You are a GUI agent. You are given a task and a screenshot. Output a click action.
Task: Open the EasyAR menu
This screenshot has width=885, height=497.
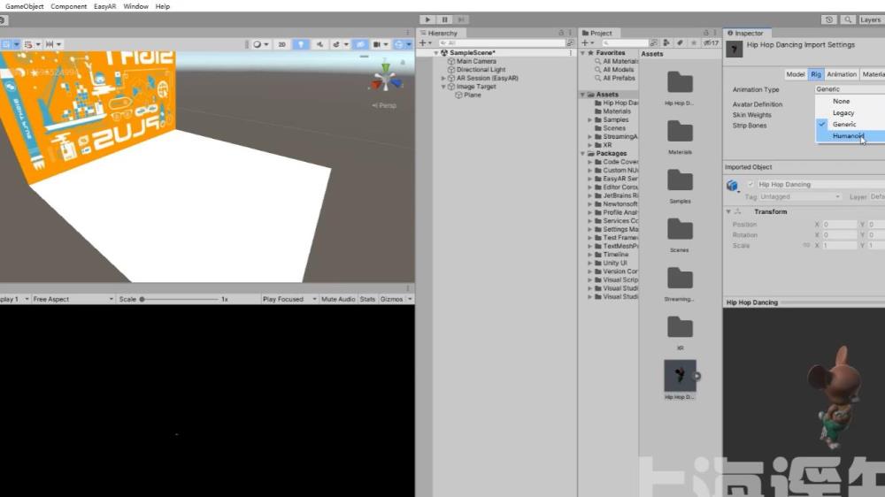click(x=105, y=6)
